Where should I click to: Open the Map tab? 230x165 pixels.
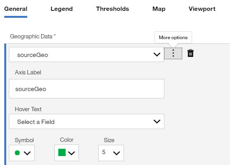point(159,9)
